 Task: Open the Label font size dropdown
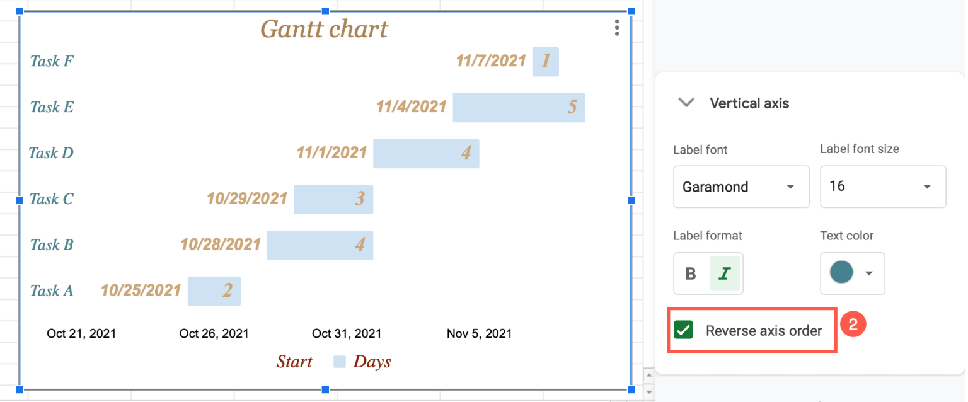(883, 187)
